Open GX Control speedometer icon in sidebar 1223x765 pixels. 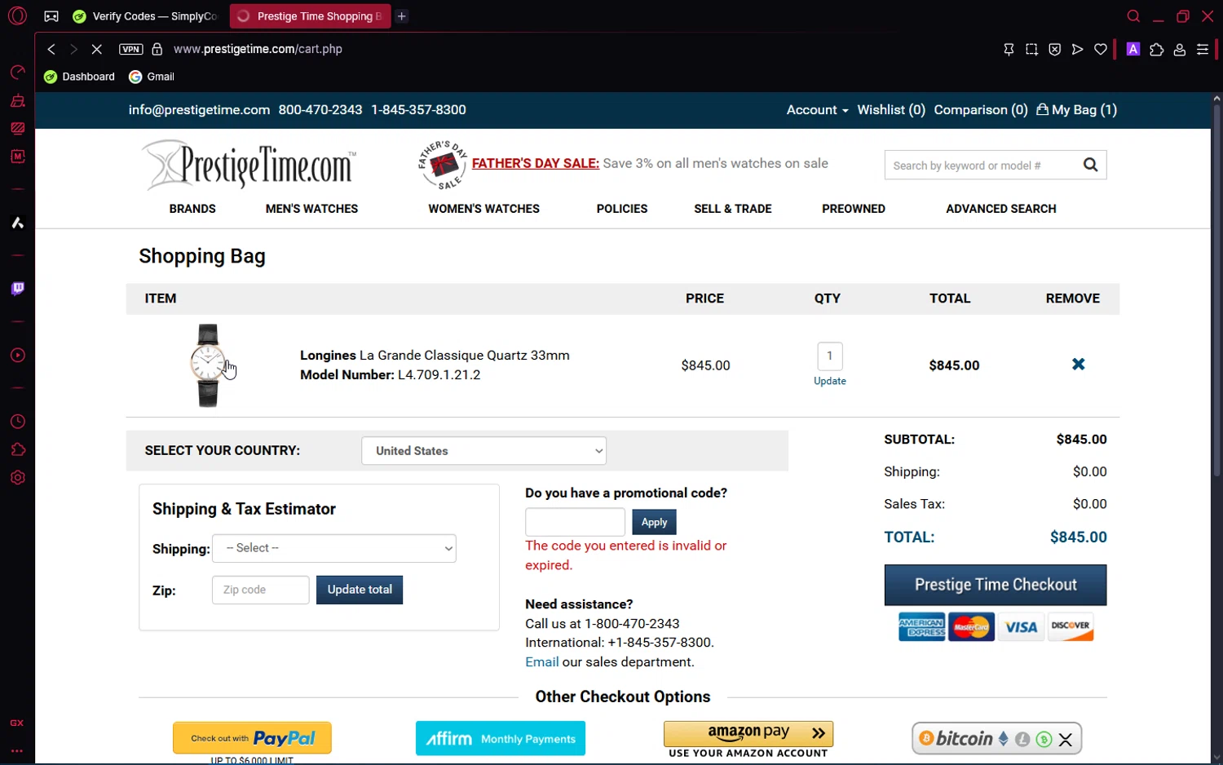[x=17, y=73]
